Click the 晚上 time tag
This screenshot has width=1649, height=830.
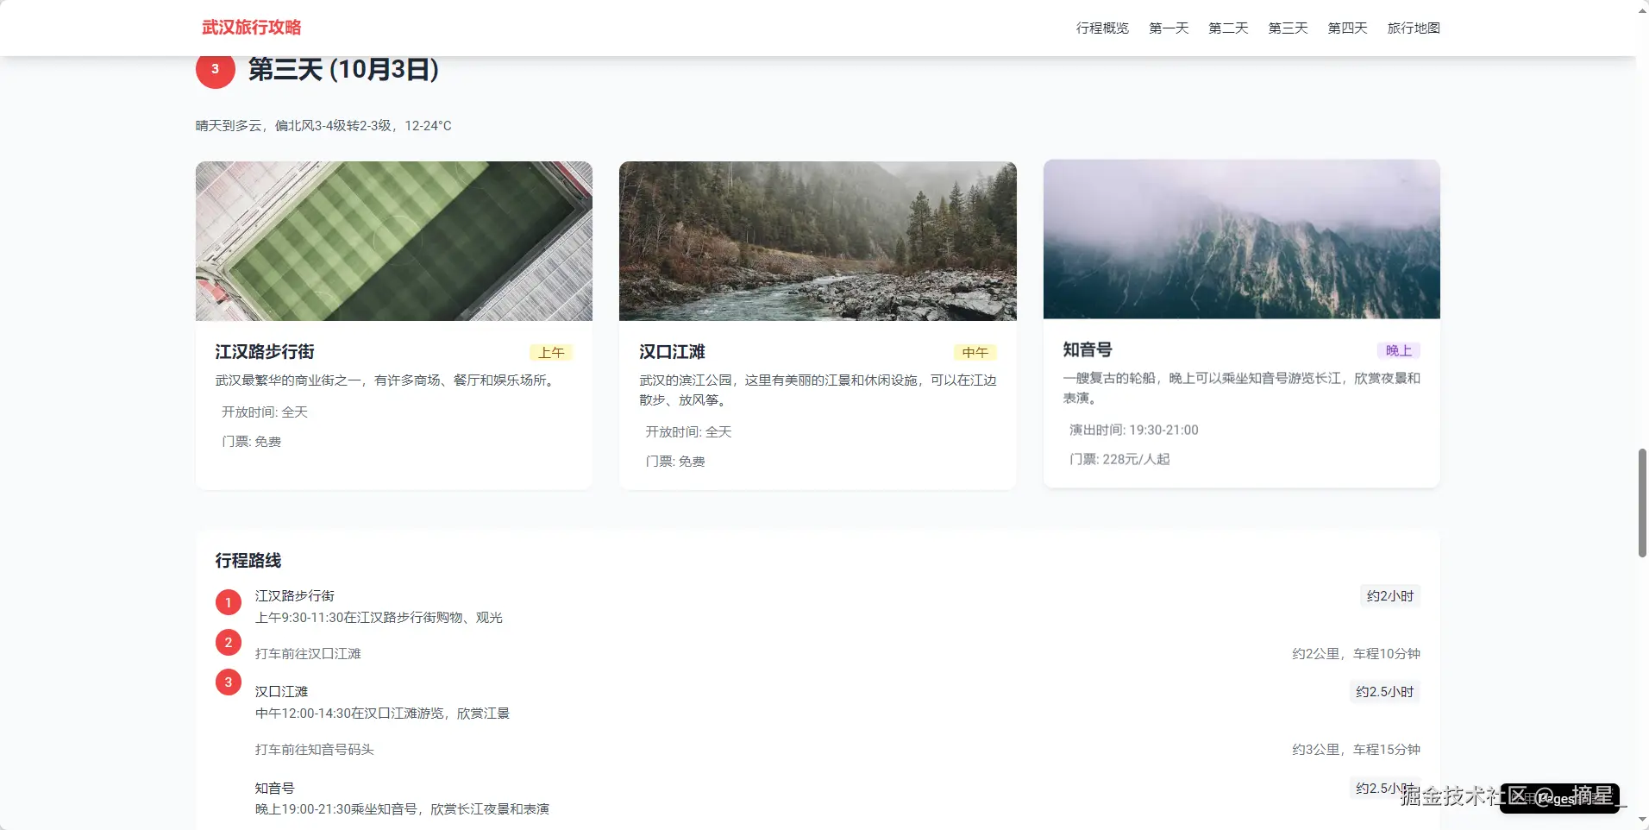click(x=1399, y=350)
